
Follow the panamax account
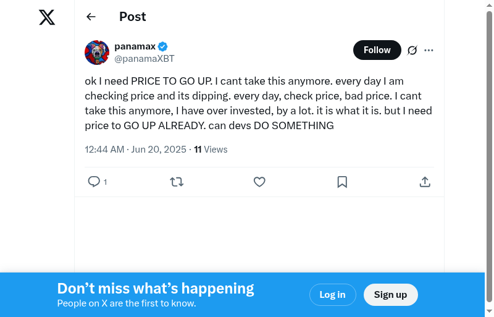click(377, 50)
